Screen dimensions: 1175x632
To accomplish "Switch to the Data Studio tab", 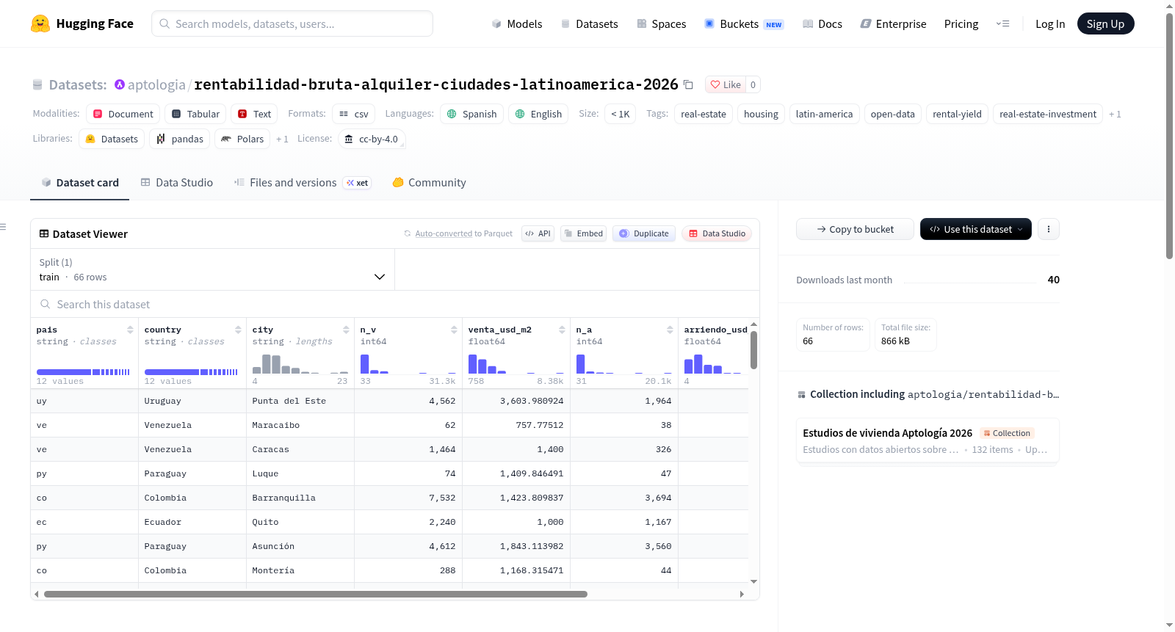I will [177, 183].
